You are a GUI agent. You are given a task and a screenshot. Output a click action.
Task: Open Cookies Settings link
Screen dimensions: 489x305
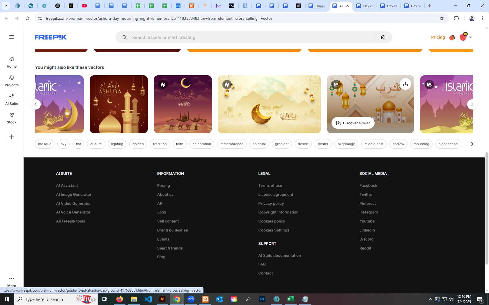click(x=274, y=230)
